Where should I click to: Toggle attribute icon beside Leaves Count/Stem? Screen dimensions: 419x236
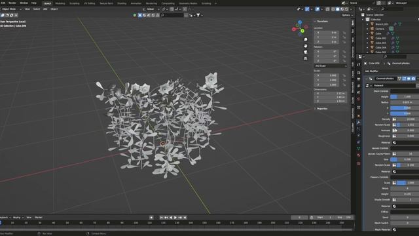pyautogui.click(x=394, y=154)
